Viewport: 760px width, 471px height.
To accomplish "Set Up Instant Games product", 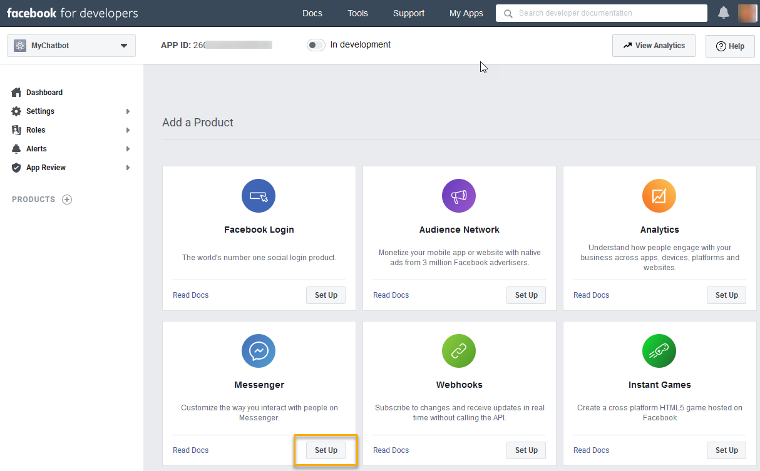I will 726,450.
